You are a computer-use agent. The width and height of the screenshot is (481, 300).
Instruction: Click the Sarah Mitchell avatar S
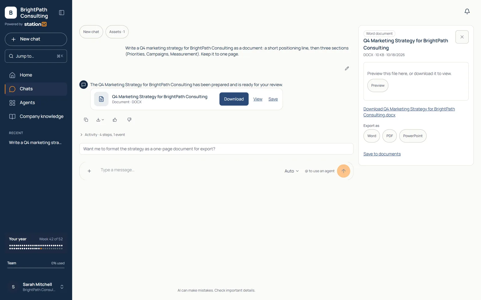coord(13,287)
